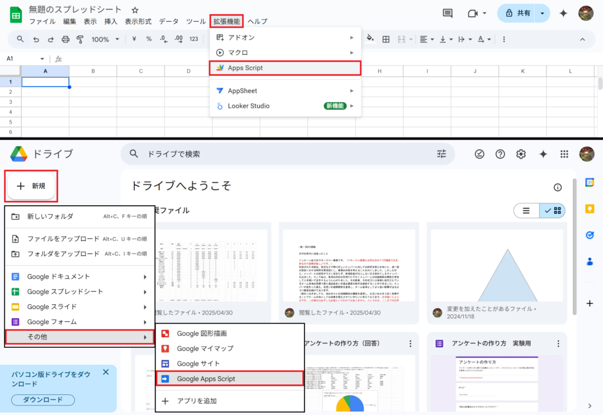The image size is (603, 415).
Task: Open the Gemini sparkle icon in Sheets
Action: (564, 14)
